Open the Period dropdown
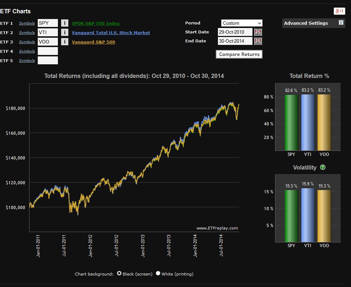 [x=241, y=23]
